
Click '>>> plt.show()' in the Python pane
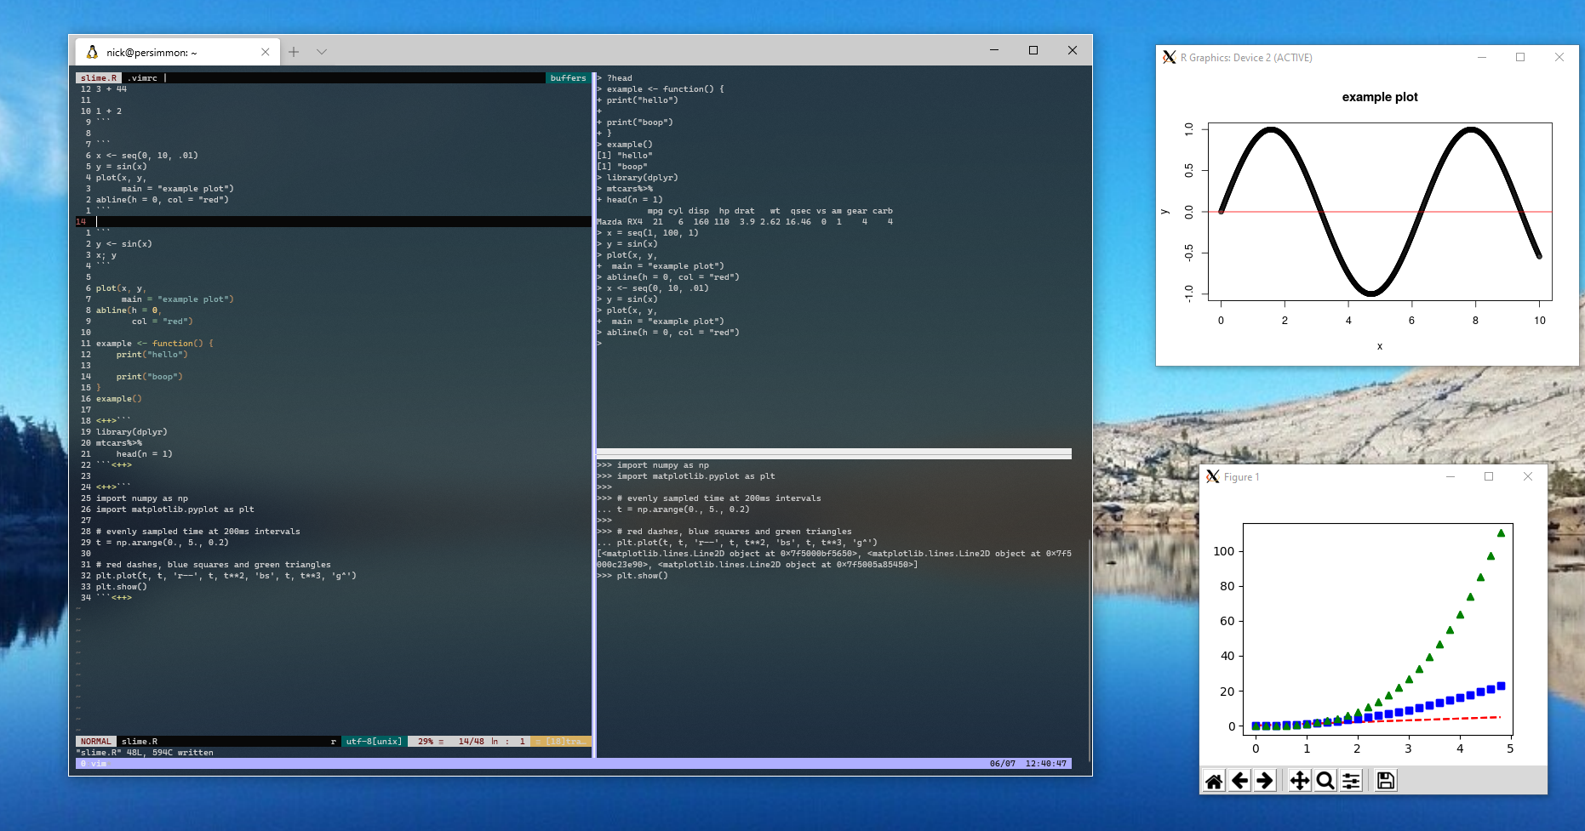pos(632,576)
